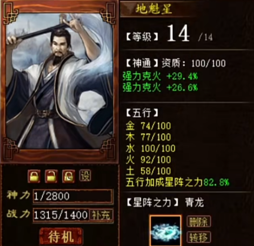
Task: Click the open padlock icon
Action: 51,176
